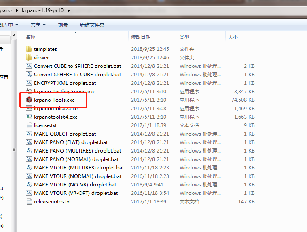Select MAKE OBJECT droplet.bat icon
The width and height of the screenshot is (307, 232).
click(x=29, y=134)
